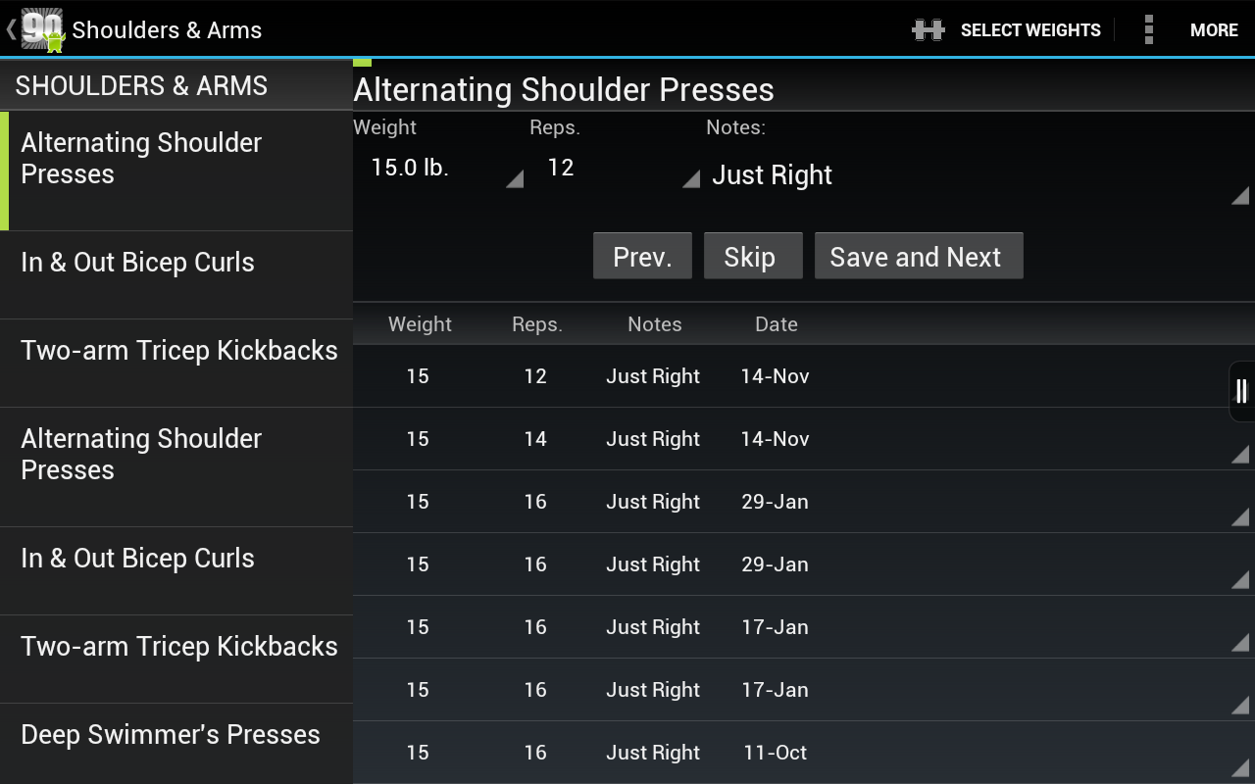1255x784 pixels.
Task: Sort history by Date column header
Action: [x=776, y=324]
